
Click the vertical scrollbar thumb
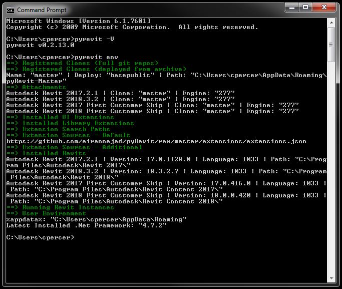coord(331,45)
